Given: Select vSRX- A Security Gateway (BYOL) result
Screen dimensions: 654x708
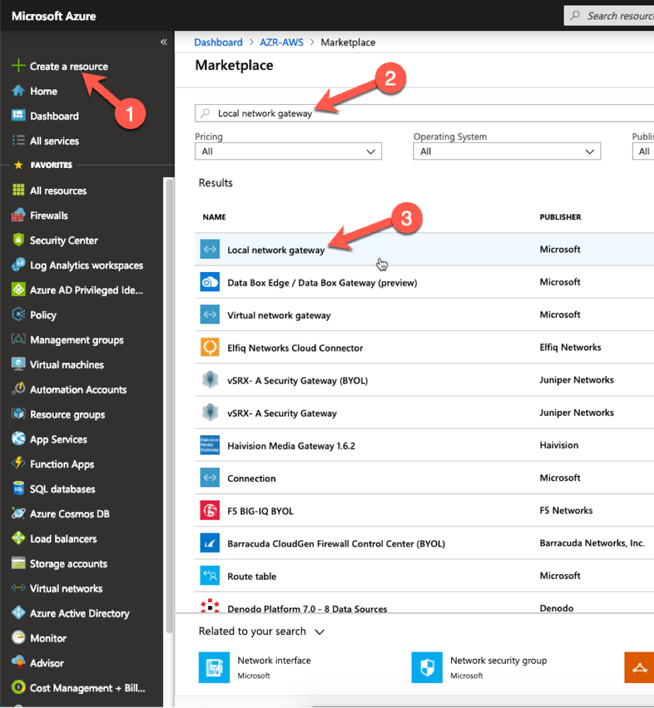Looking at the screenshot, I should pos(424,380).
